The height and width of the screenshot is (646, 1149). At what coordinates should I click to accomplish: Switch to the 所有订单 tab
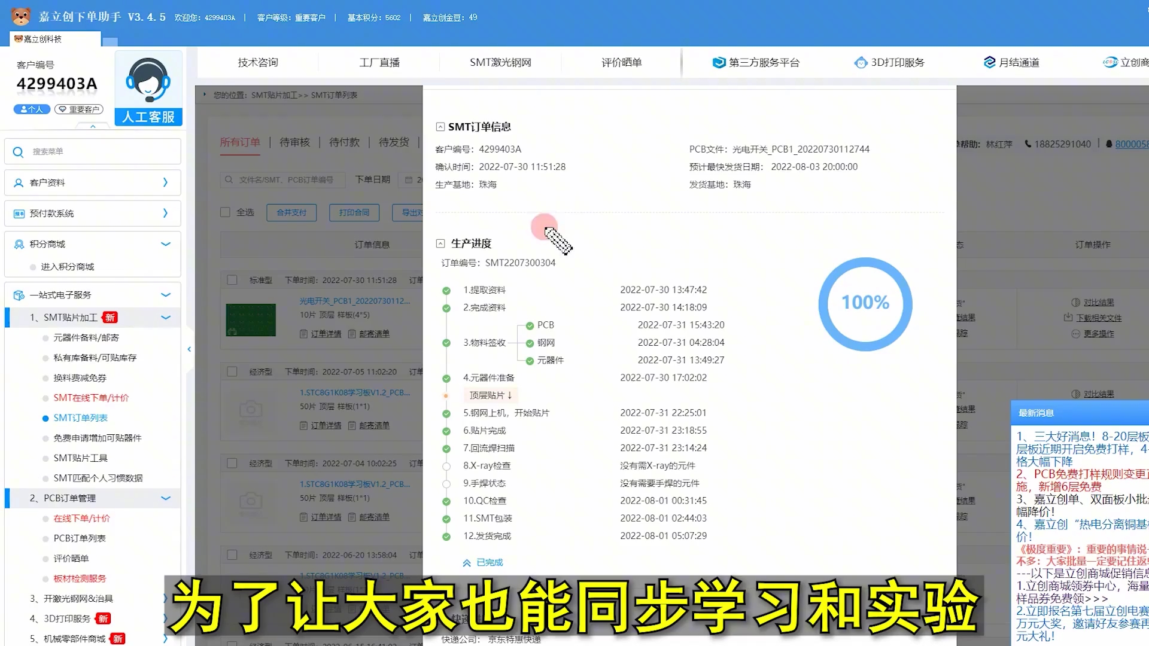click(240, 142)
